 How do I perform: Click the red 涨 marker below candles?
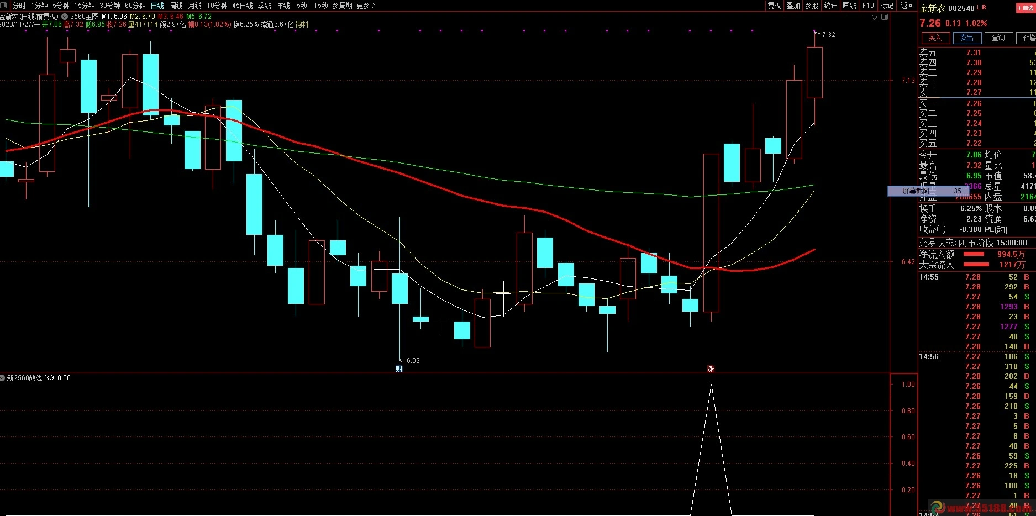(711, 369)
